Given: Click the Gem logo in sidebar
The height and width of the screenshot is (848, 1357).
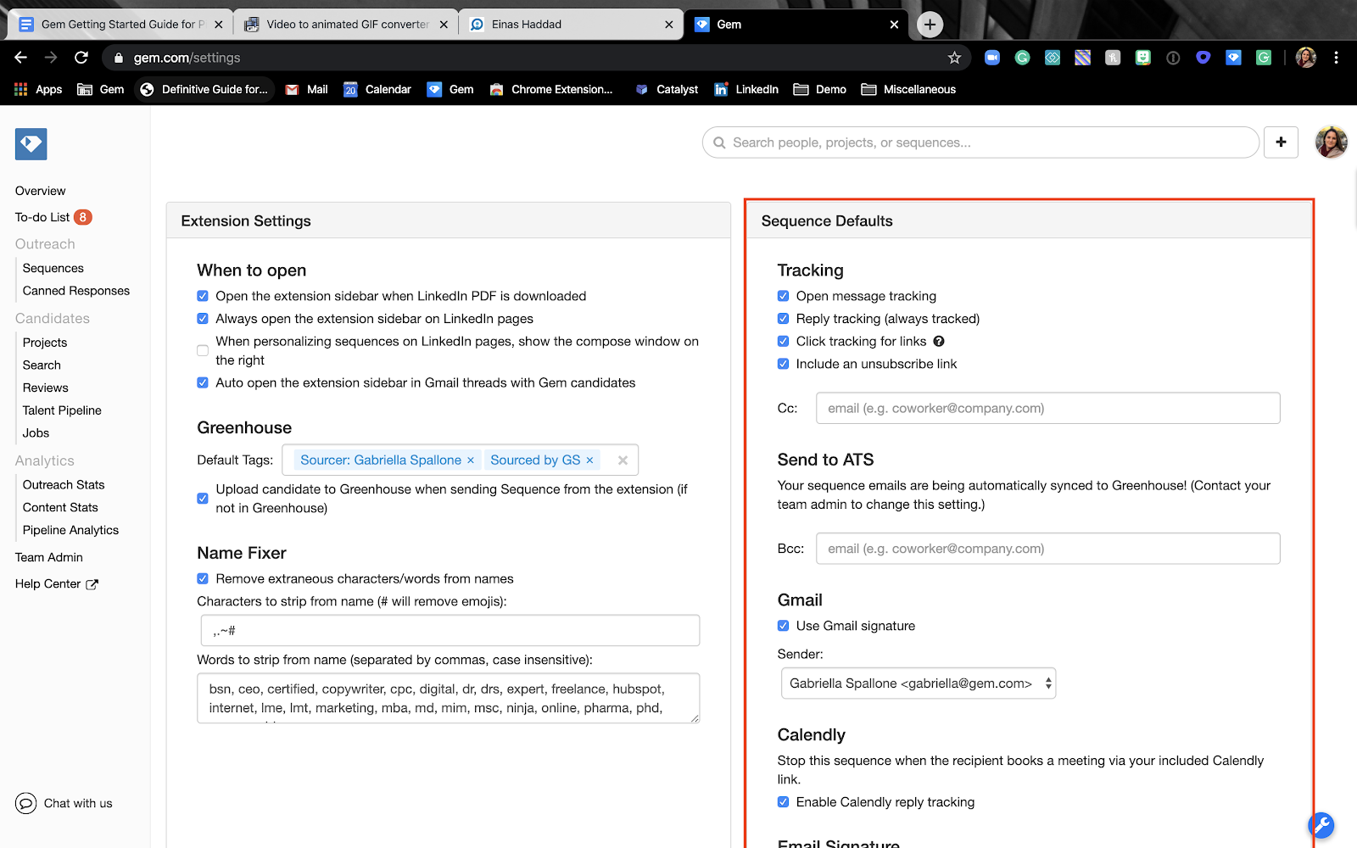Looking at the screenshot, I should pyautogui.click(x=31, y=144).
